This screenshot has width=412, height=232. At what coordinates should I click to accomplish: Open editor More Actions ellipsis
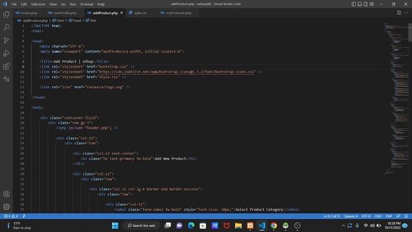point(406,13)
